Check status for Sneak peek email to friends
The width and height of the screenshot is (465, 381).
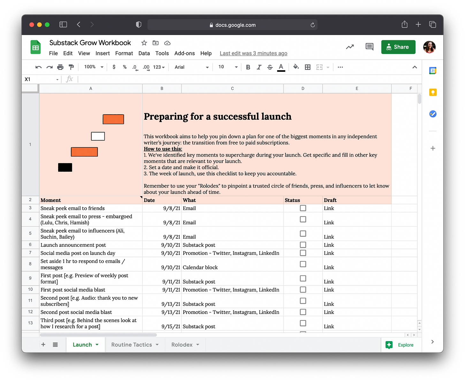click(303, 208)
